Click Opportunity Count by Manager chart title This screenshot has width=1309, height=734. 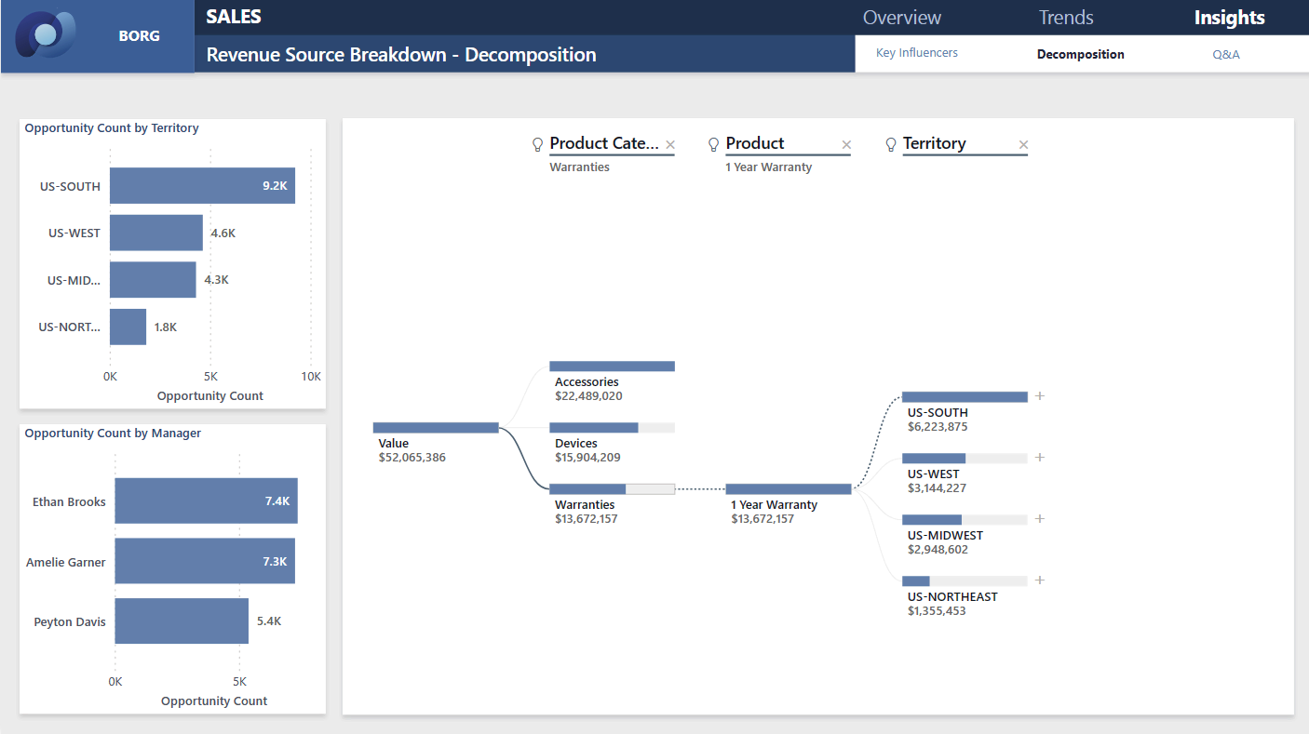coord(113,434)
